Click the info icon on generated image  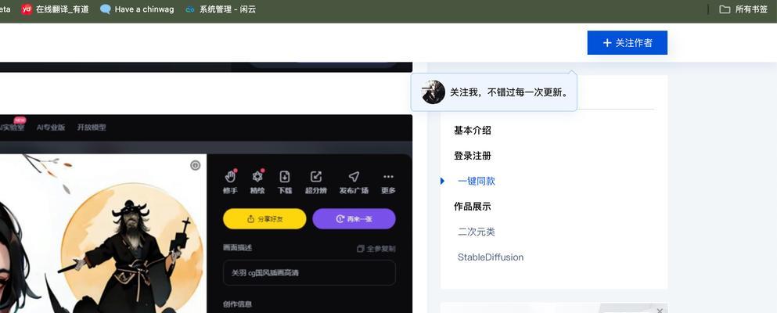pos(196,165)
